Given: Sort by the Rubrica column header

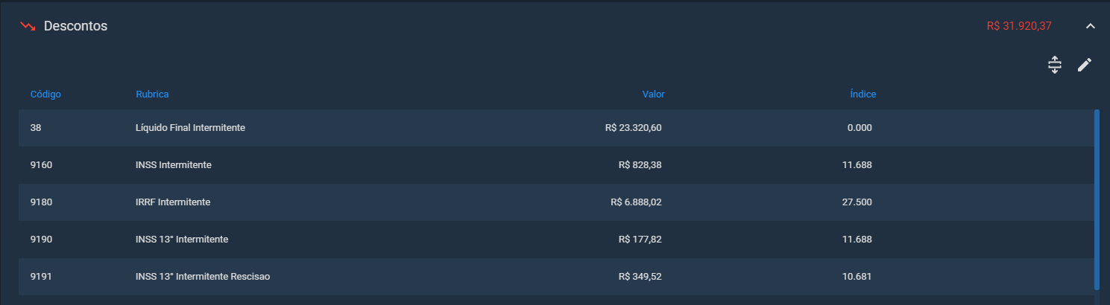Looking at the screenshot, I should coord(152,94).
